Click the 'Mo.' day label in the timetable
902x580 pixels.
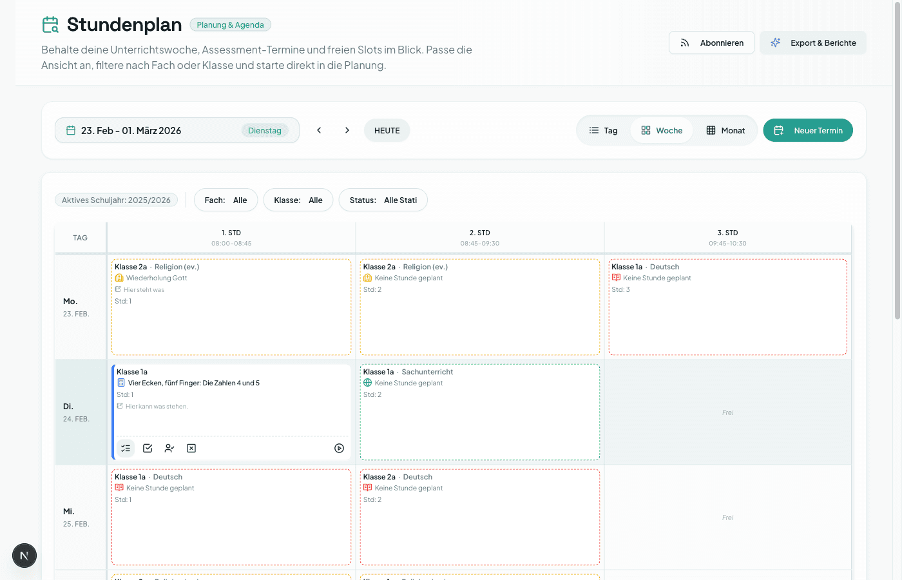pos(70,302)
